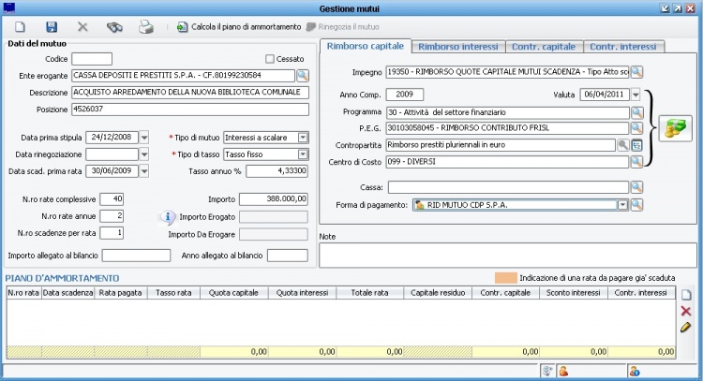
Task: Toggle the Cessato checkbox
Action: [x=270, y=59]
